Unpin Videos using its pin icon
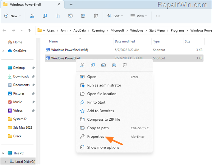The height and width of the screenshot is (165, 212). (33, 110)
